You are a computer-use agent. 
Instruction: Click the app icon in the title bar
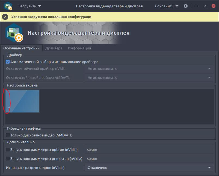(x=8, y=6)
